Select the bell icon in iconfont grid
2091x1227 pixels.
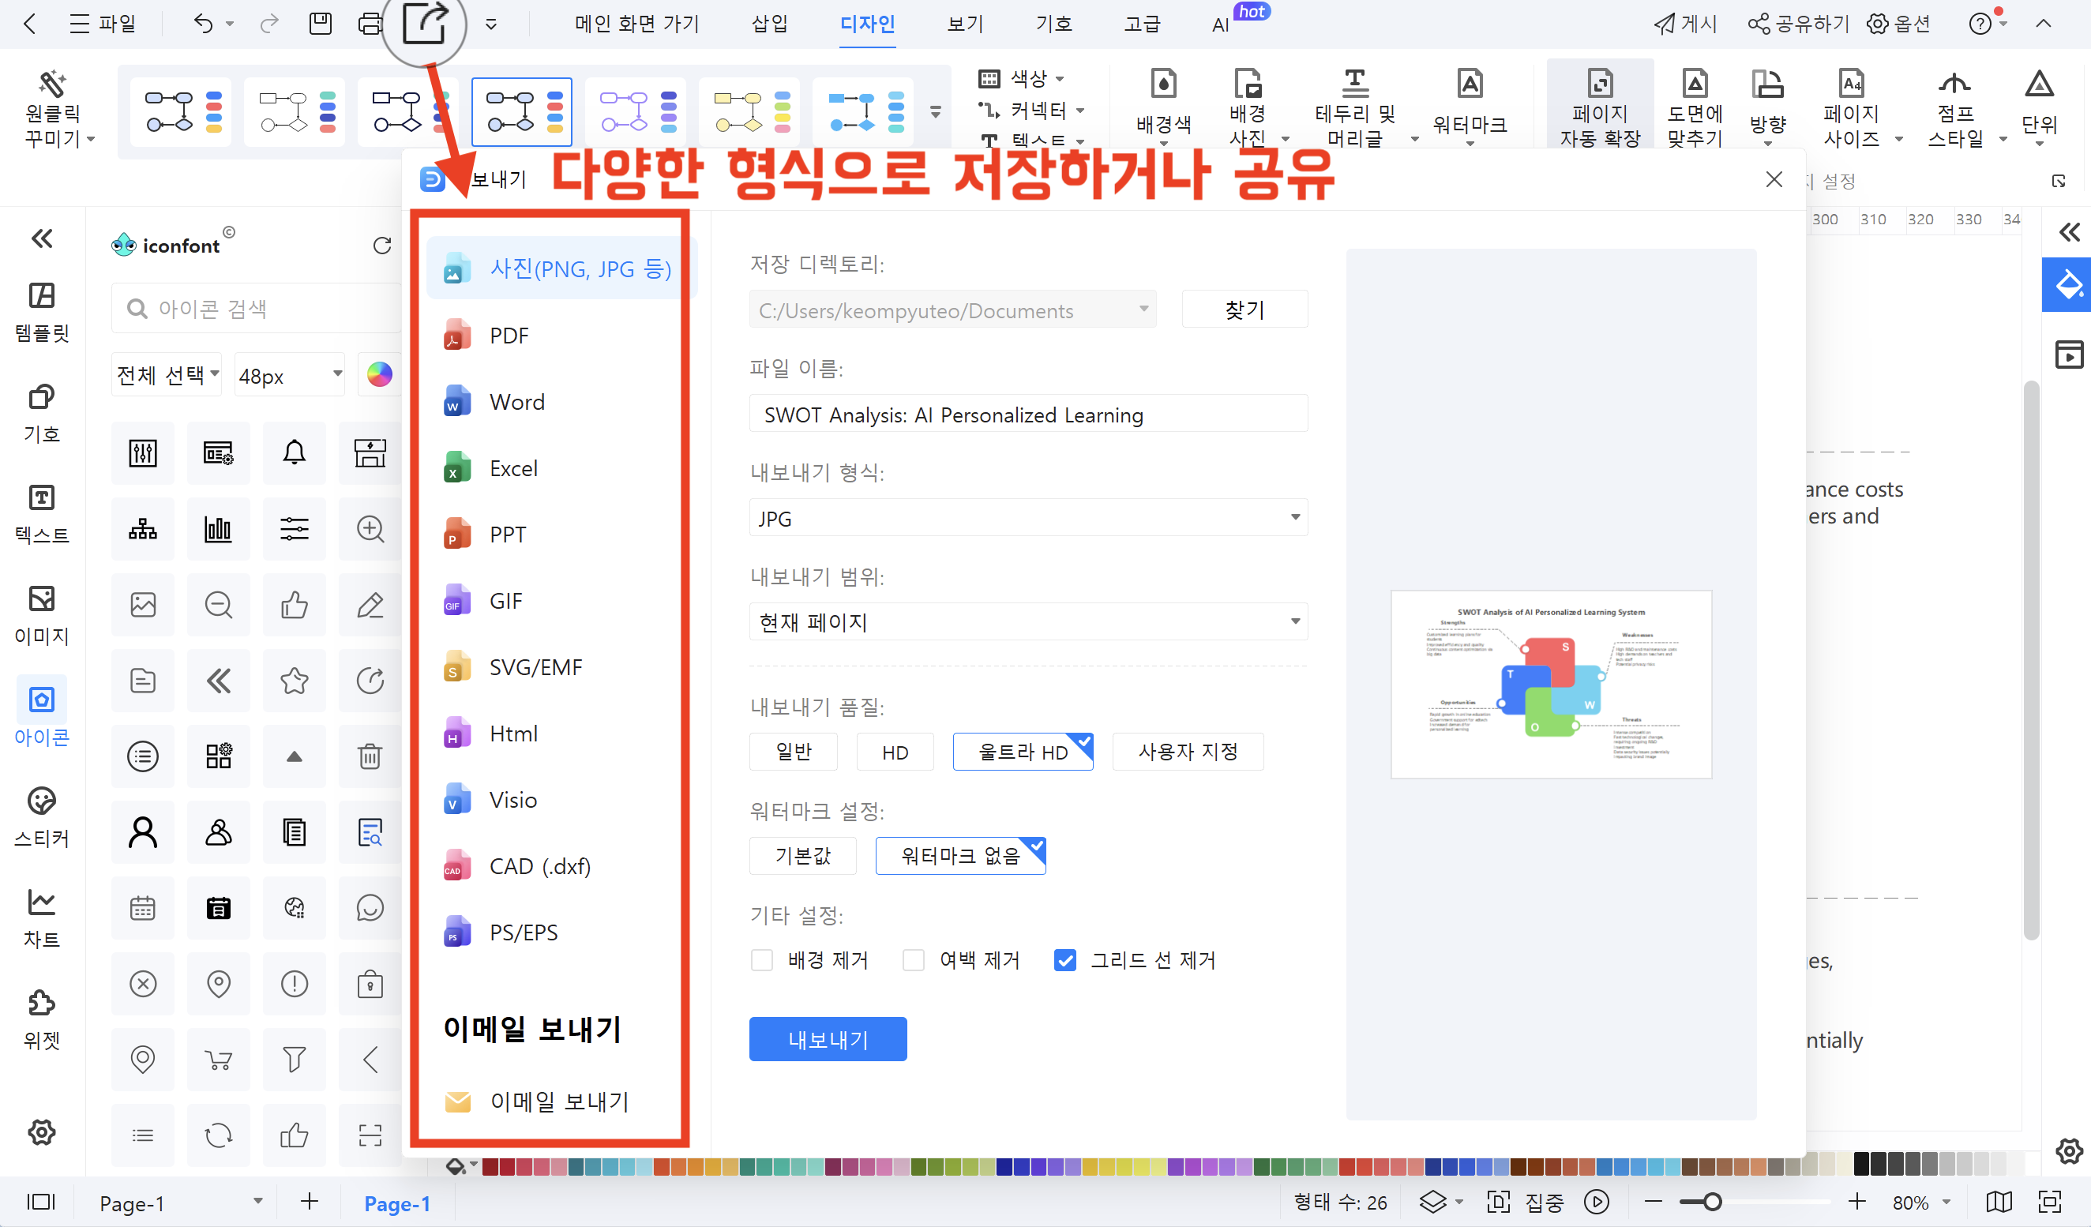click(x=294, y=453)
